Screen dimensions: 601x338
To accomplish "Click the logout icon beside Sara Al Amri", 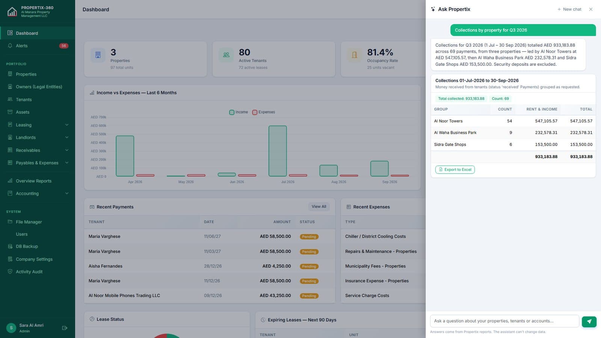I will click(65, 328).
